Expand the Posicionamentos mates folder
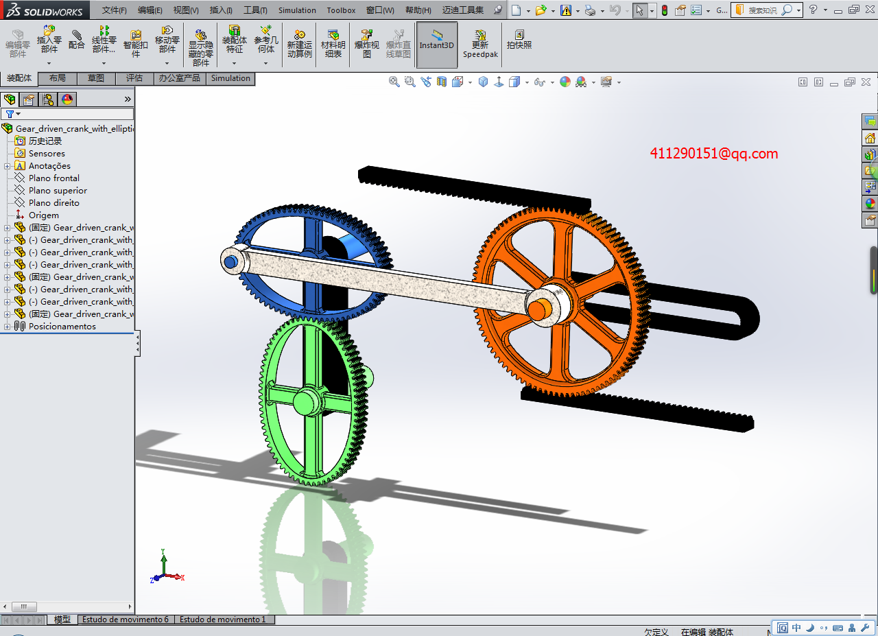 pyautogui.click(x=7, y=327)
